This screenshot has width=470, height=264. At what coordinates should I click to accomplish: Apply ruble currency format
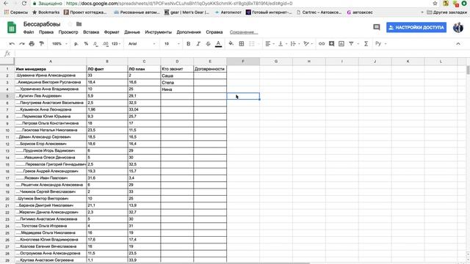coord(76,44)
